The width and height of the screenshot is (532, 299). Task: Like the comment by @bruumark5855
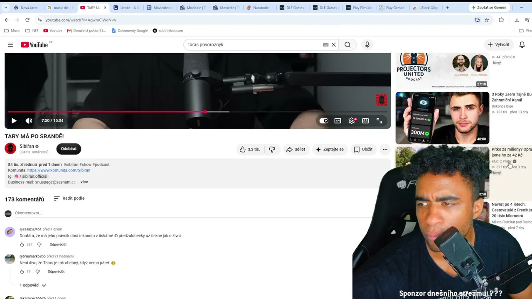[x=22, y=272]
